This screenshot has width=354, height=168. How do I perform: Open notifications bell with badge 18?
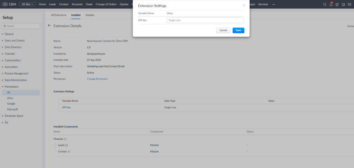click(331, 4)
